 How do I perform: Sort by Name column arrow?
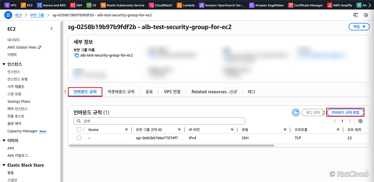[126, 130]
